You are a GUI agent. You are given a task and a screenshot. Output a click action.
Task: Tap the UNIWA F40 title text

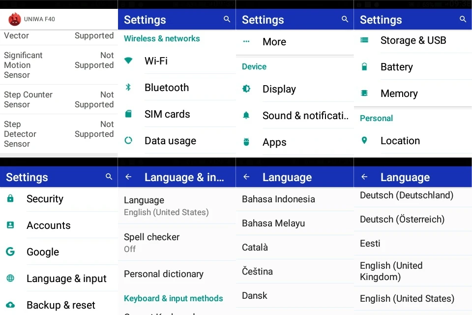tap(39, 19)
